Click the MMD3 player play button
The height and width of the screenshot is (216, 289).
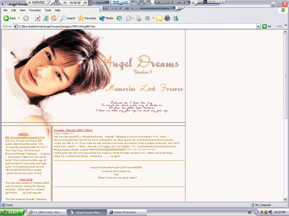71,2
